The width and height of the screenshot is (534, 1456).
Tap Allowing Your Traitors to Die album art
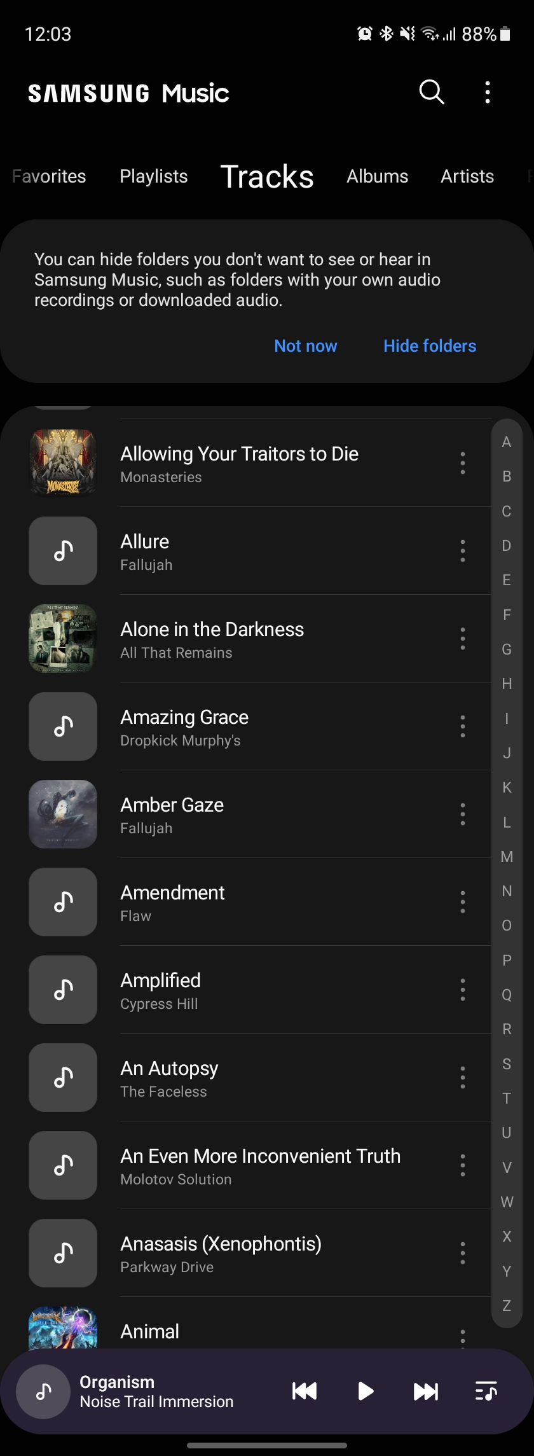click(63, 463)
